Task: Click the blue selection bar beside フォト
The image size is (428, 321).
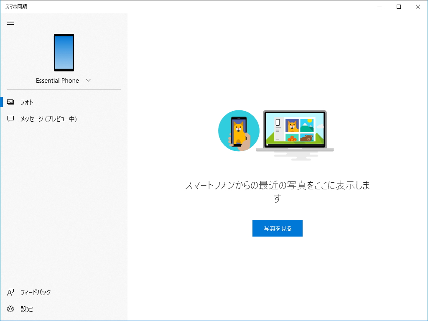Action: [1, 102]
